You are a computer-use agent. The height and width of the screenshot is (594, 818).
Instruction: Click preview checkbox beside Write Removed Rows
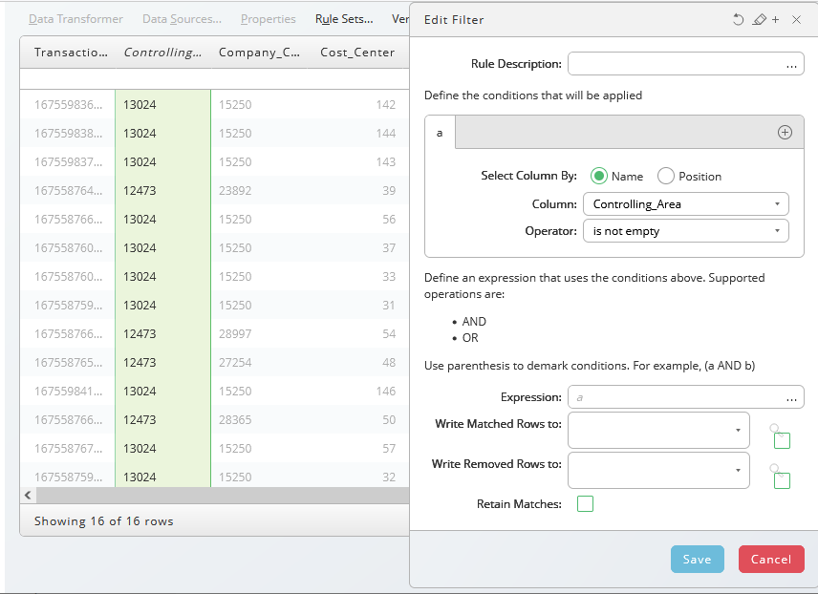(782, 480)
